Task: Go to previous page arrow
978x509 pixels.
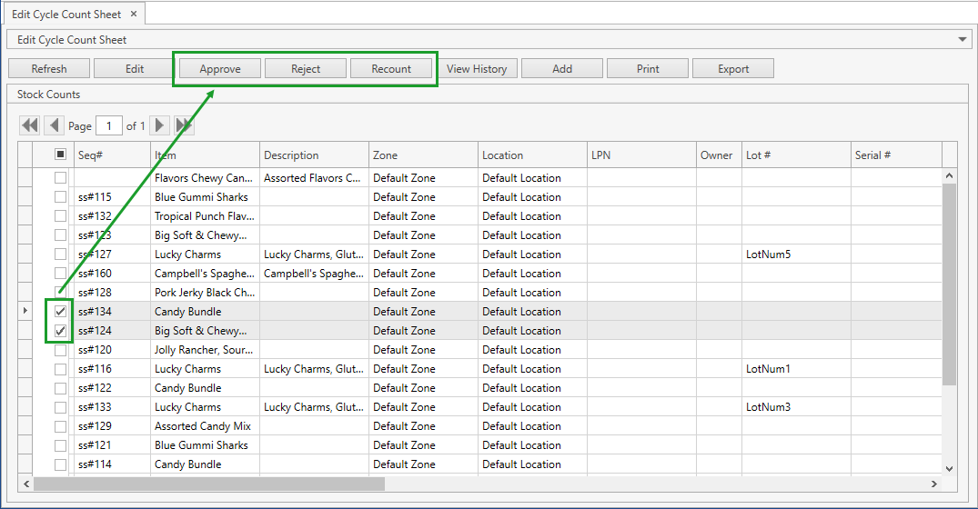Action: point(55,125)
